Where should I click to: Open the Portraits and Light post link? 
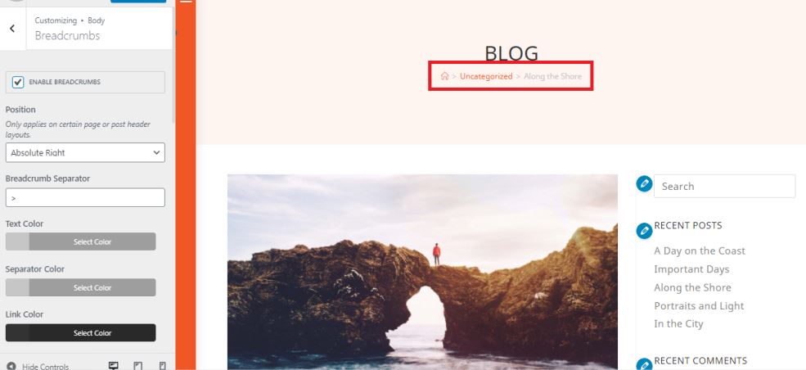point(699,306)
